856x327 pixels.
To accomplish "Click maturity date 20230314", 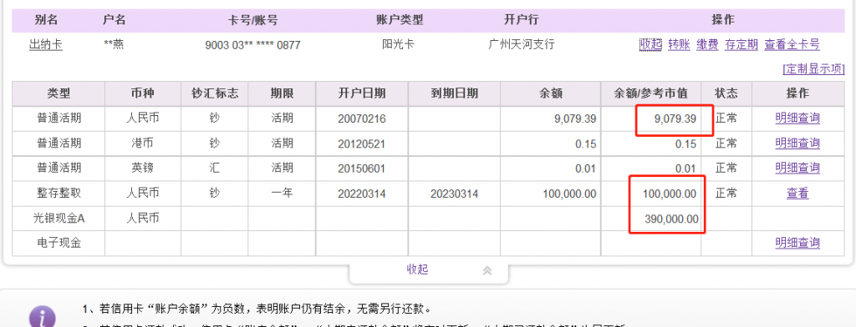I will tap(454, 194).
